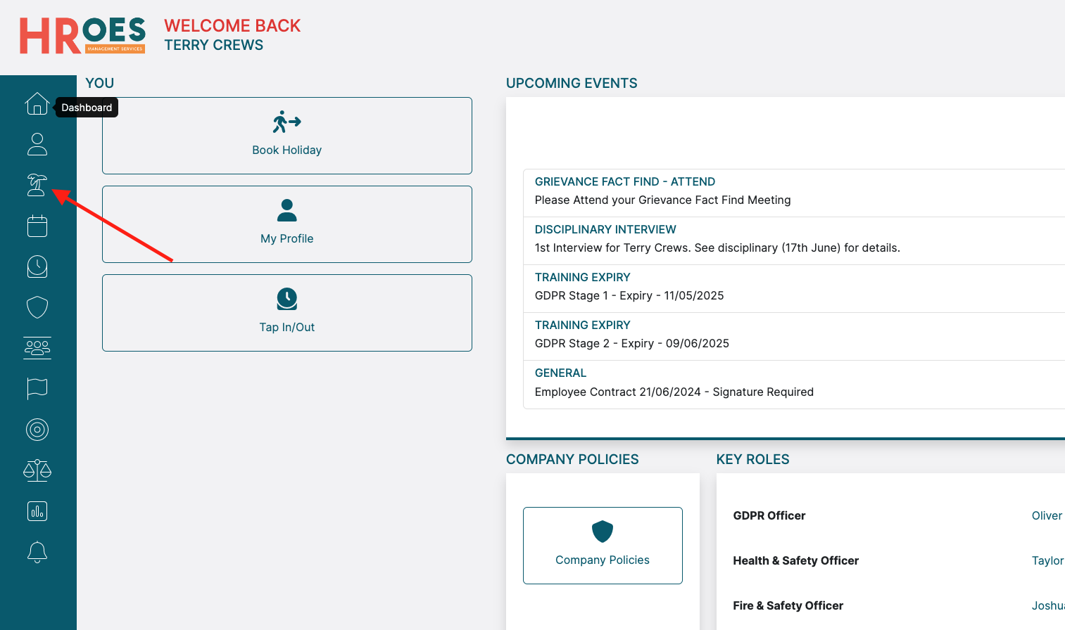Click the group of people sidebar icon
This screenshot has height=630, width=1065.
(37, 347)
